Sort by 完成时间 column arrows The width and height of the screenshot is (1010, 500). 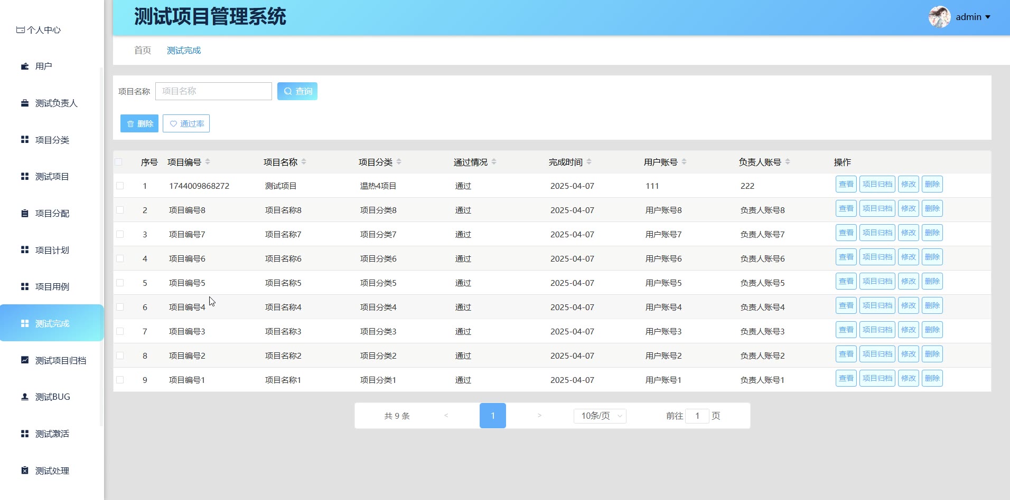(589, 162)
